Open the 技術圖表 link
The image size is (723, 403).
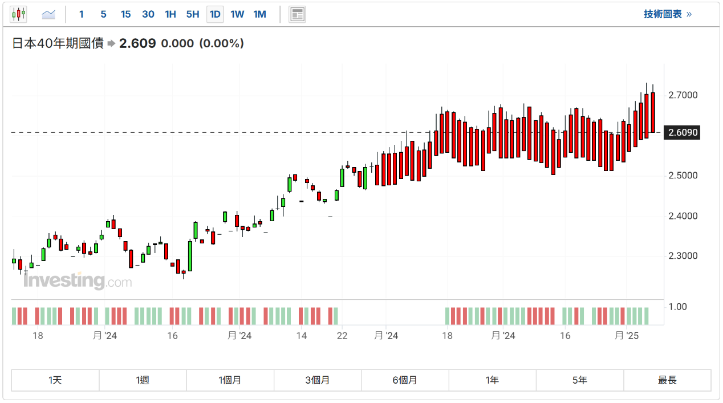click(x=667, y=14)
